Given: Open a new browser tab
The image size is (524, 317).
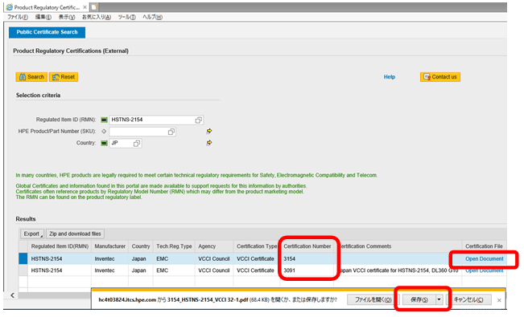Looking at the screenshot, I should click(94, 7).
